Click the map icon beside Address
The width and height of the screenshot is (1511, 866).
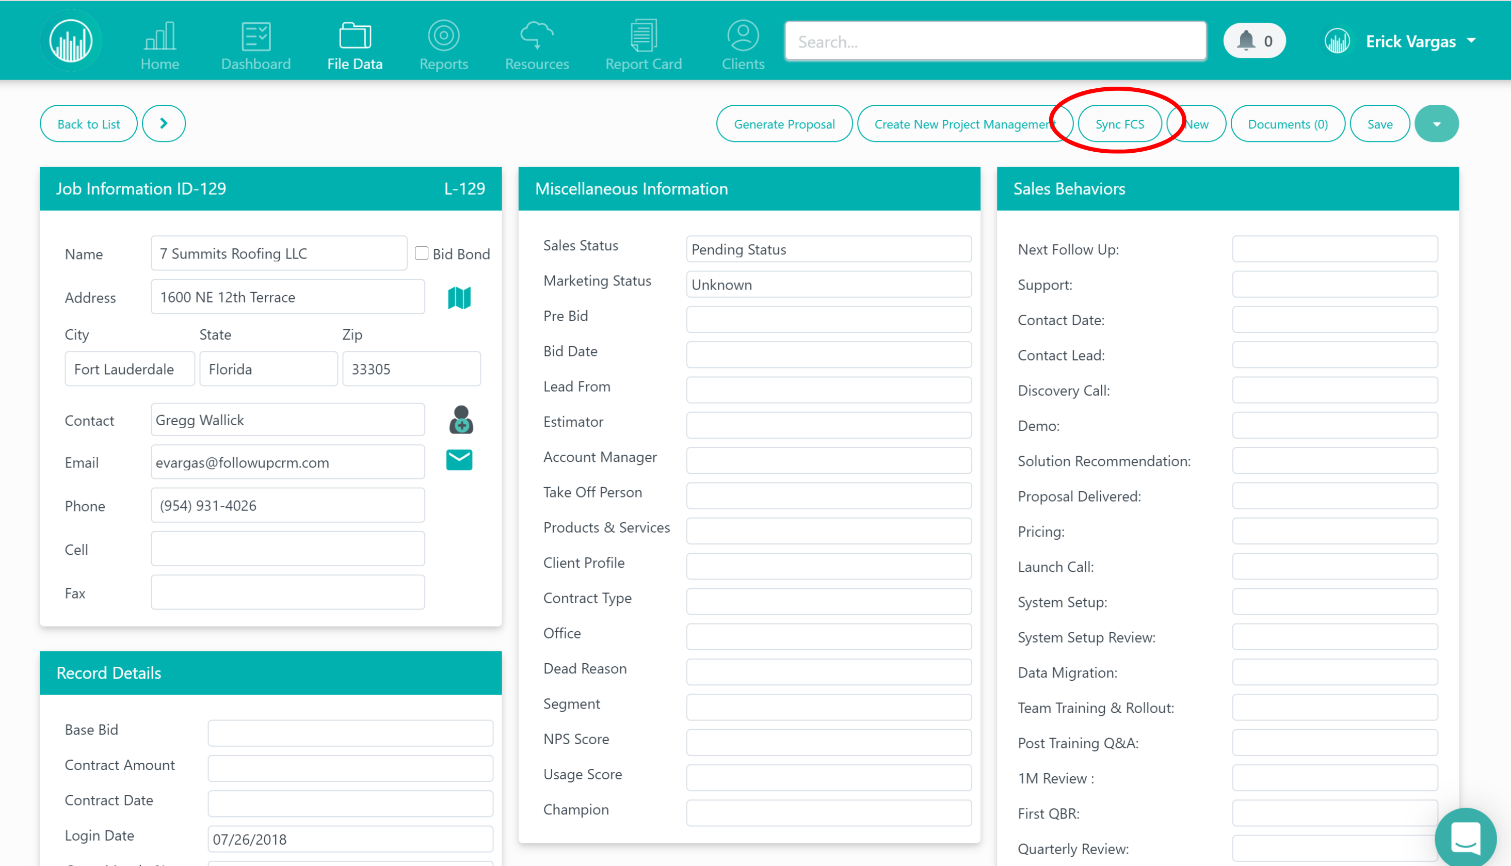(459, 297)
